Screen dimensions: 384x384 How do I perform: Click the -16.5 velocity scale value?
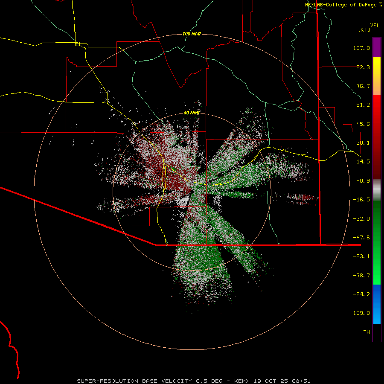[x=361, y=200]
